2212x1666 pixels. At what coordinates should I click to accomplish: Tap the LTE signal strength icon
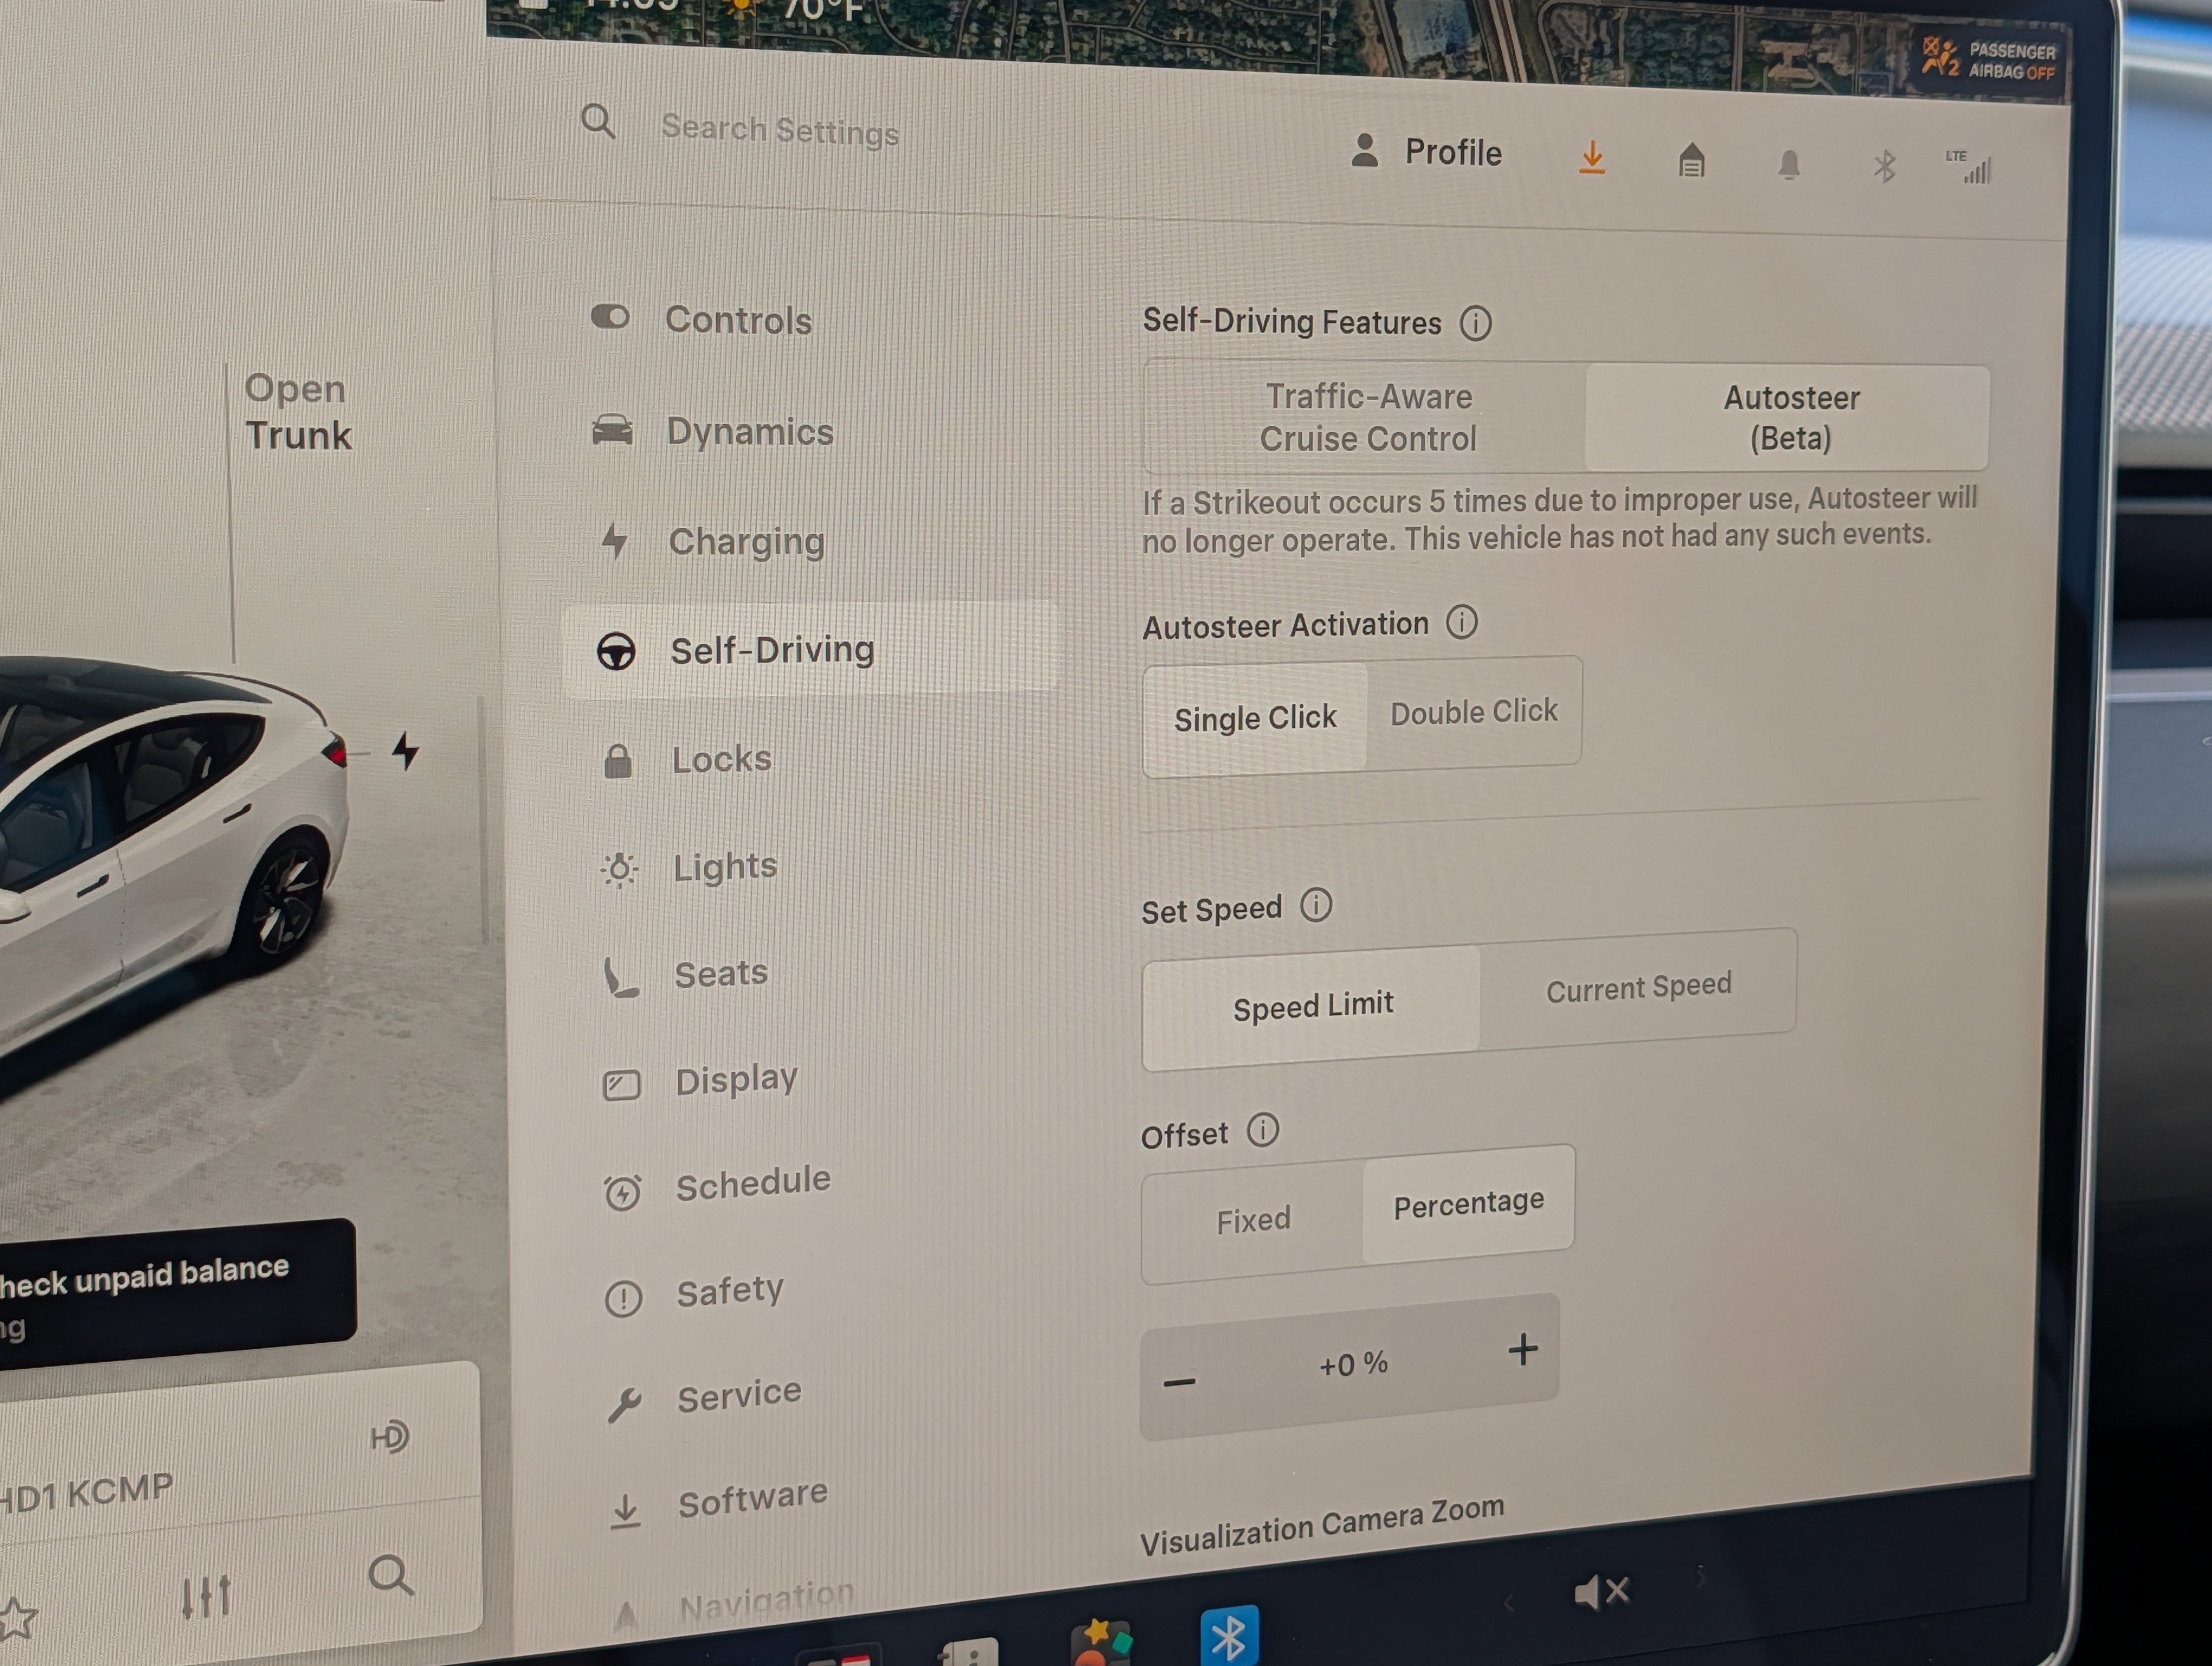1969,168
